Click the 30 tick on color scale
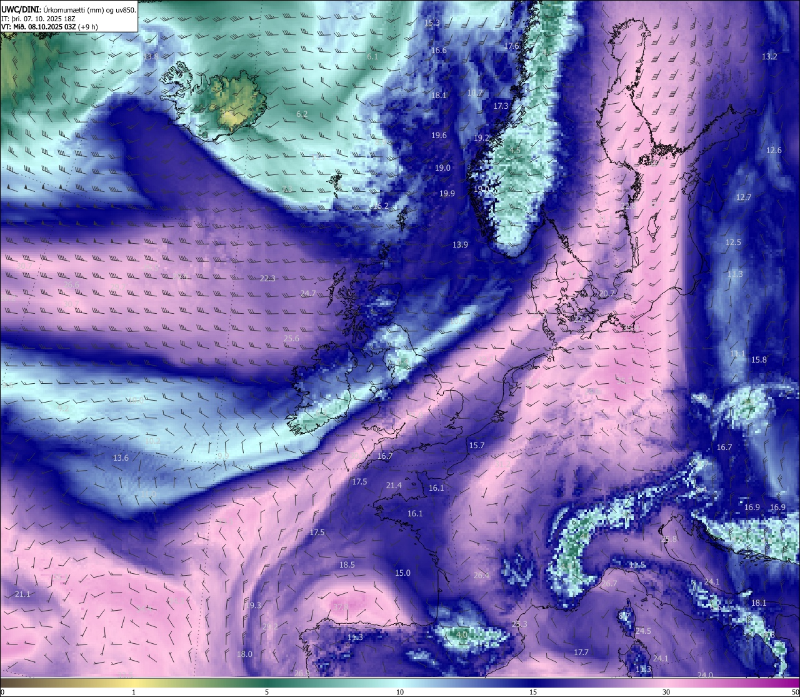Image resolution: width=800 pixels, height=697 pixels. (x=666, y=692)
